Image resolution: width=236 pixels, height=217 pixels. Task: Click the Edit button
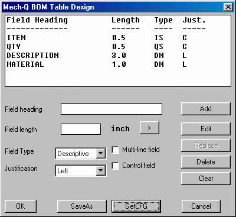[205, 129]
